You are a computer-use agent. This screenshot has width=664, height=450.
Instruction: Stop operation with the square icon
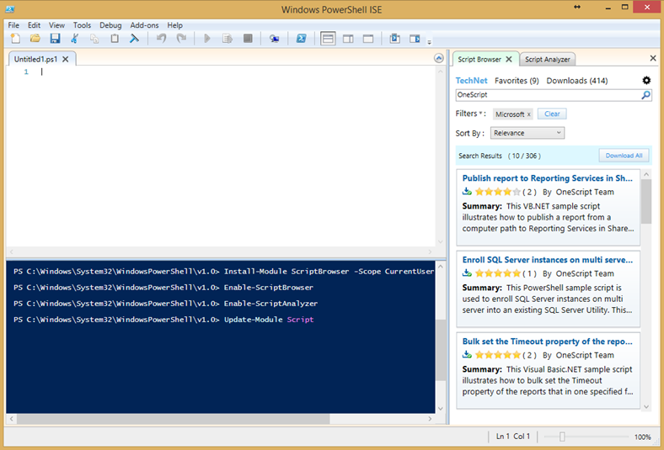click(x=248, y=39)
